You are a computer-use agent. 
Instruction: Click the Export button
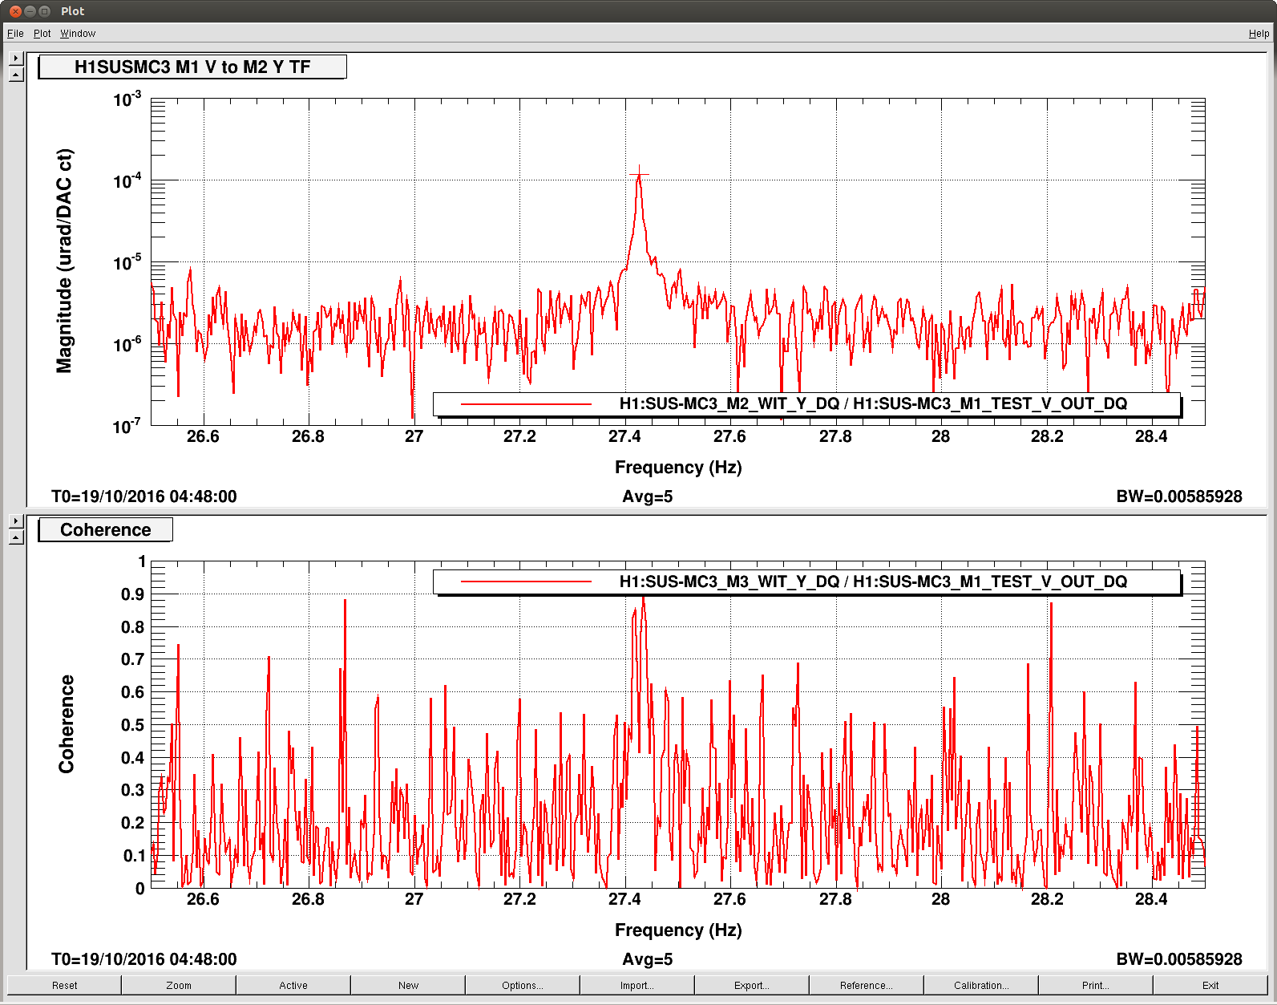coord(752,985)
